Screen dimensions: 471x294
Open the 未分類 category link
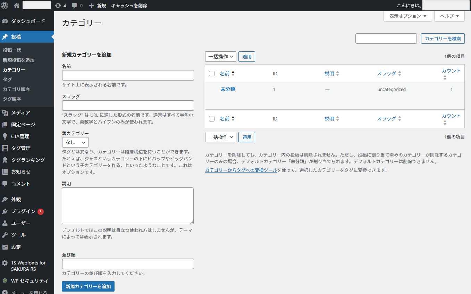pos(228,89)
